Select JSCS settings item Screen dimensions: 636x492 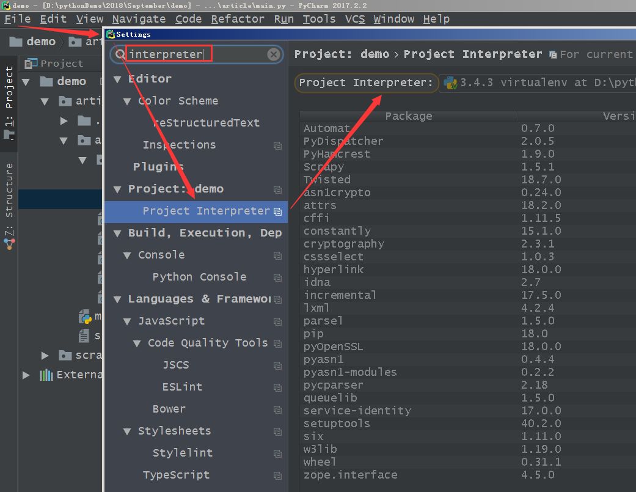pyautogui.click(x=175, y=365)
